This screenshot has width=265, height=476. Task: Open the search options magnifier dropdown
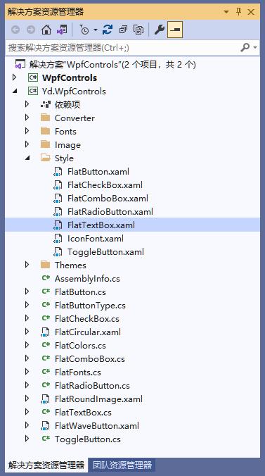[249, 48]
